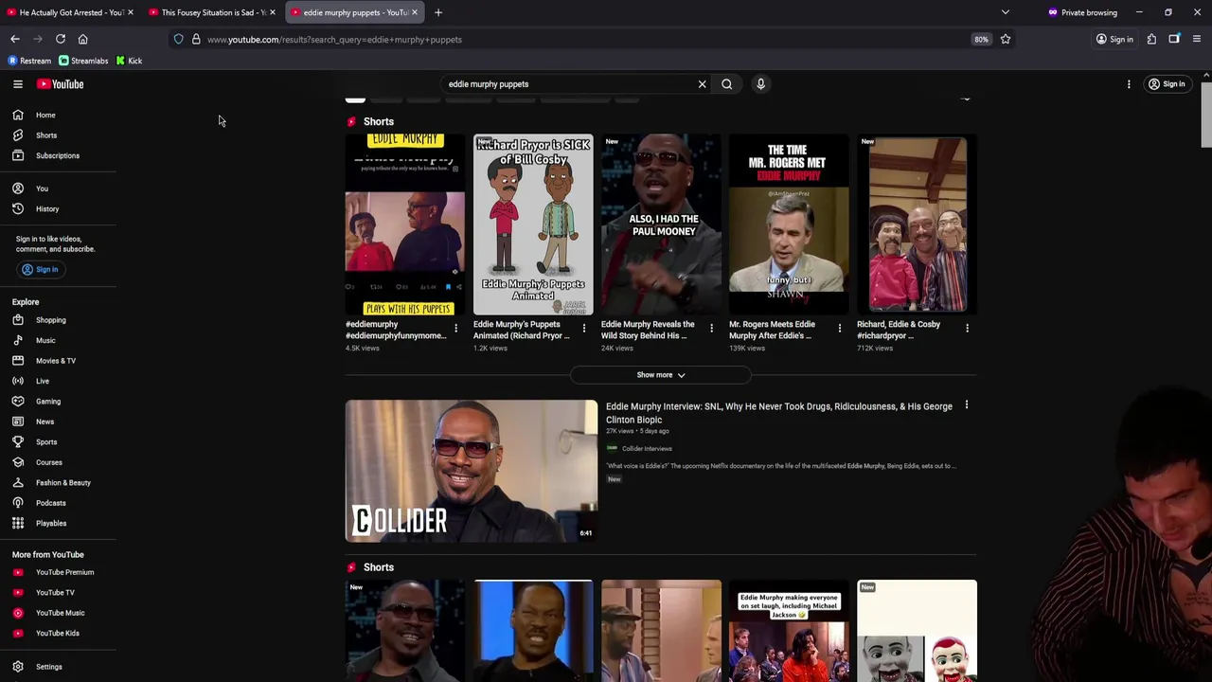1212x682 pixels.
Task: Close the eddie murphy puppets tab
Action: pos(414,12)
